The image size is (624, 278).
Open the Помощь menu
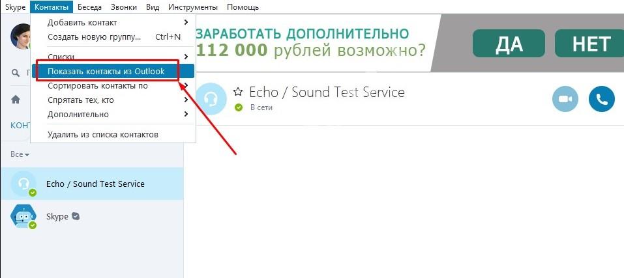click(x=243, y=7)
